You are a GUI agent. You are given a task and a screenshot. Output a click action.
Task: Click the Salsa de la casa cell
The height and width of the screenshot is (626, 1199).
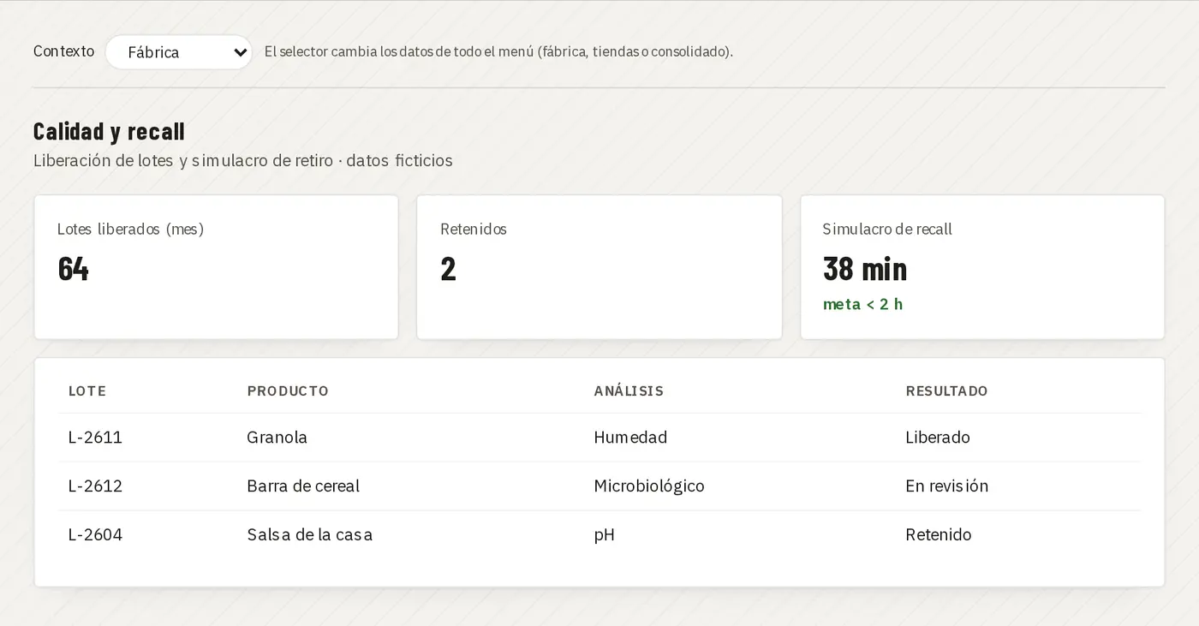(x=309, y=535)
